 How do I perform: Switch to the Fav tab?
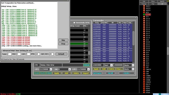pos(153,4)
